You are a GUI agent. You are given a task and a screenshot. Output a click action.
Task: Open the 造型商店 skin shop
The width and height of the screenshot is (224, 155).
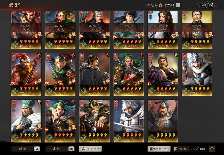[91, 149]
